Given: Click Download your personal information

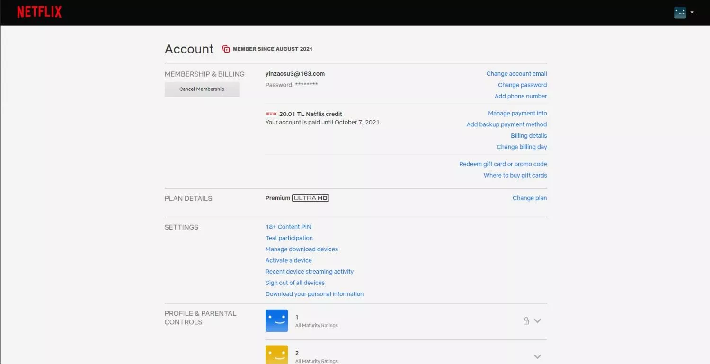Looking at the screenshot, I should (x=314, y=294).
